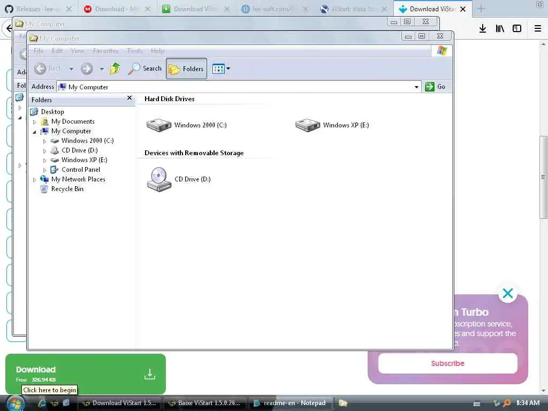This screenshot has height=411, width=548.
Task: Click the taskbar clock showing 8:34 AM
Action: tap(528, 403)
